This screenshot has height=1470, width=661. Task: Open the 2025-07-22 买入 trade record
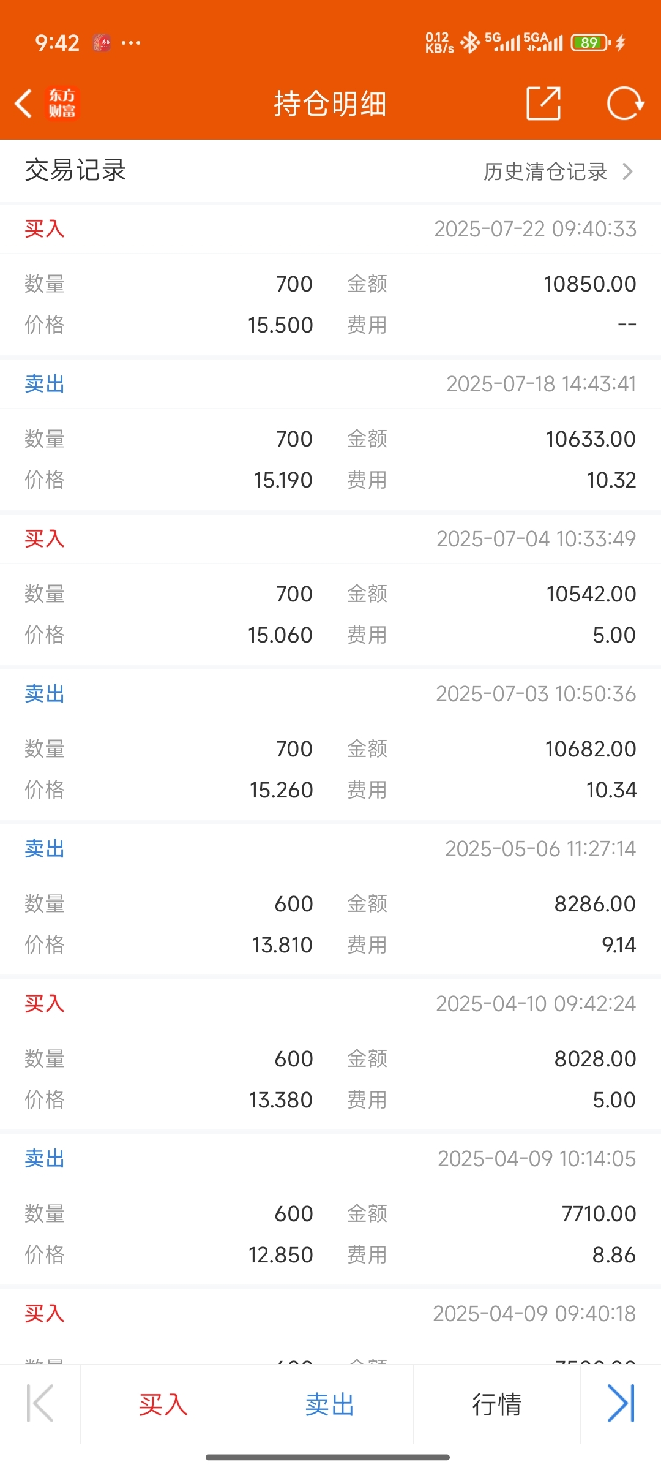point(330,280)
